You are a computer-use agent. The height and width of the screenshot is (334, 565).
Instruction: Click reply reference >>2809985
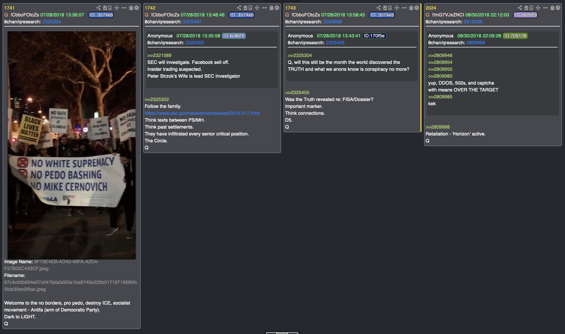[x=440, y=97]
